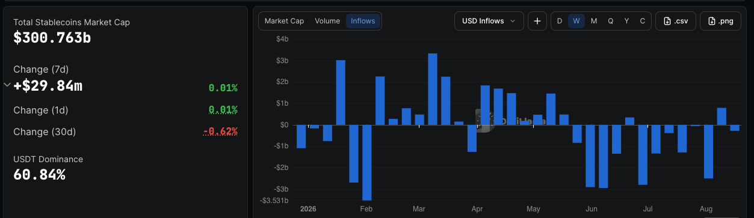Set interval to quarterly (Q)

coord(611,21)
